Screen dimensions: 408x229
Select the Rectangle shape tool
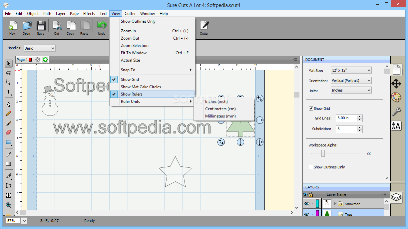pos(9,142)
